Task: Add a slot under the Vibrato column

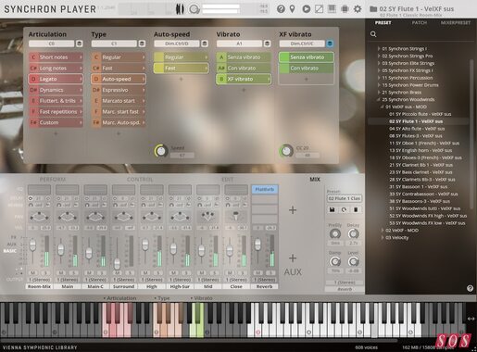Action: pyautogui.click(x=244, y=90)
